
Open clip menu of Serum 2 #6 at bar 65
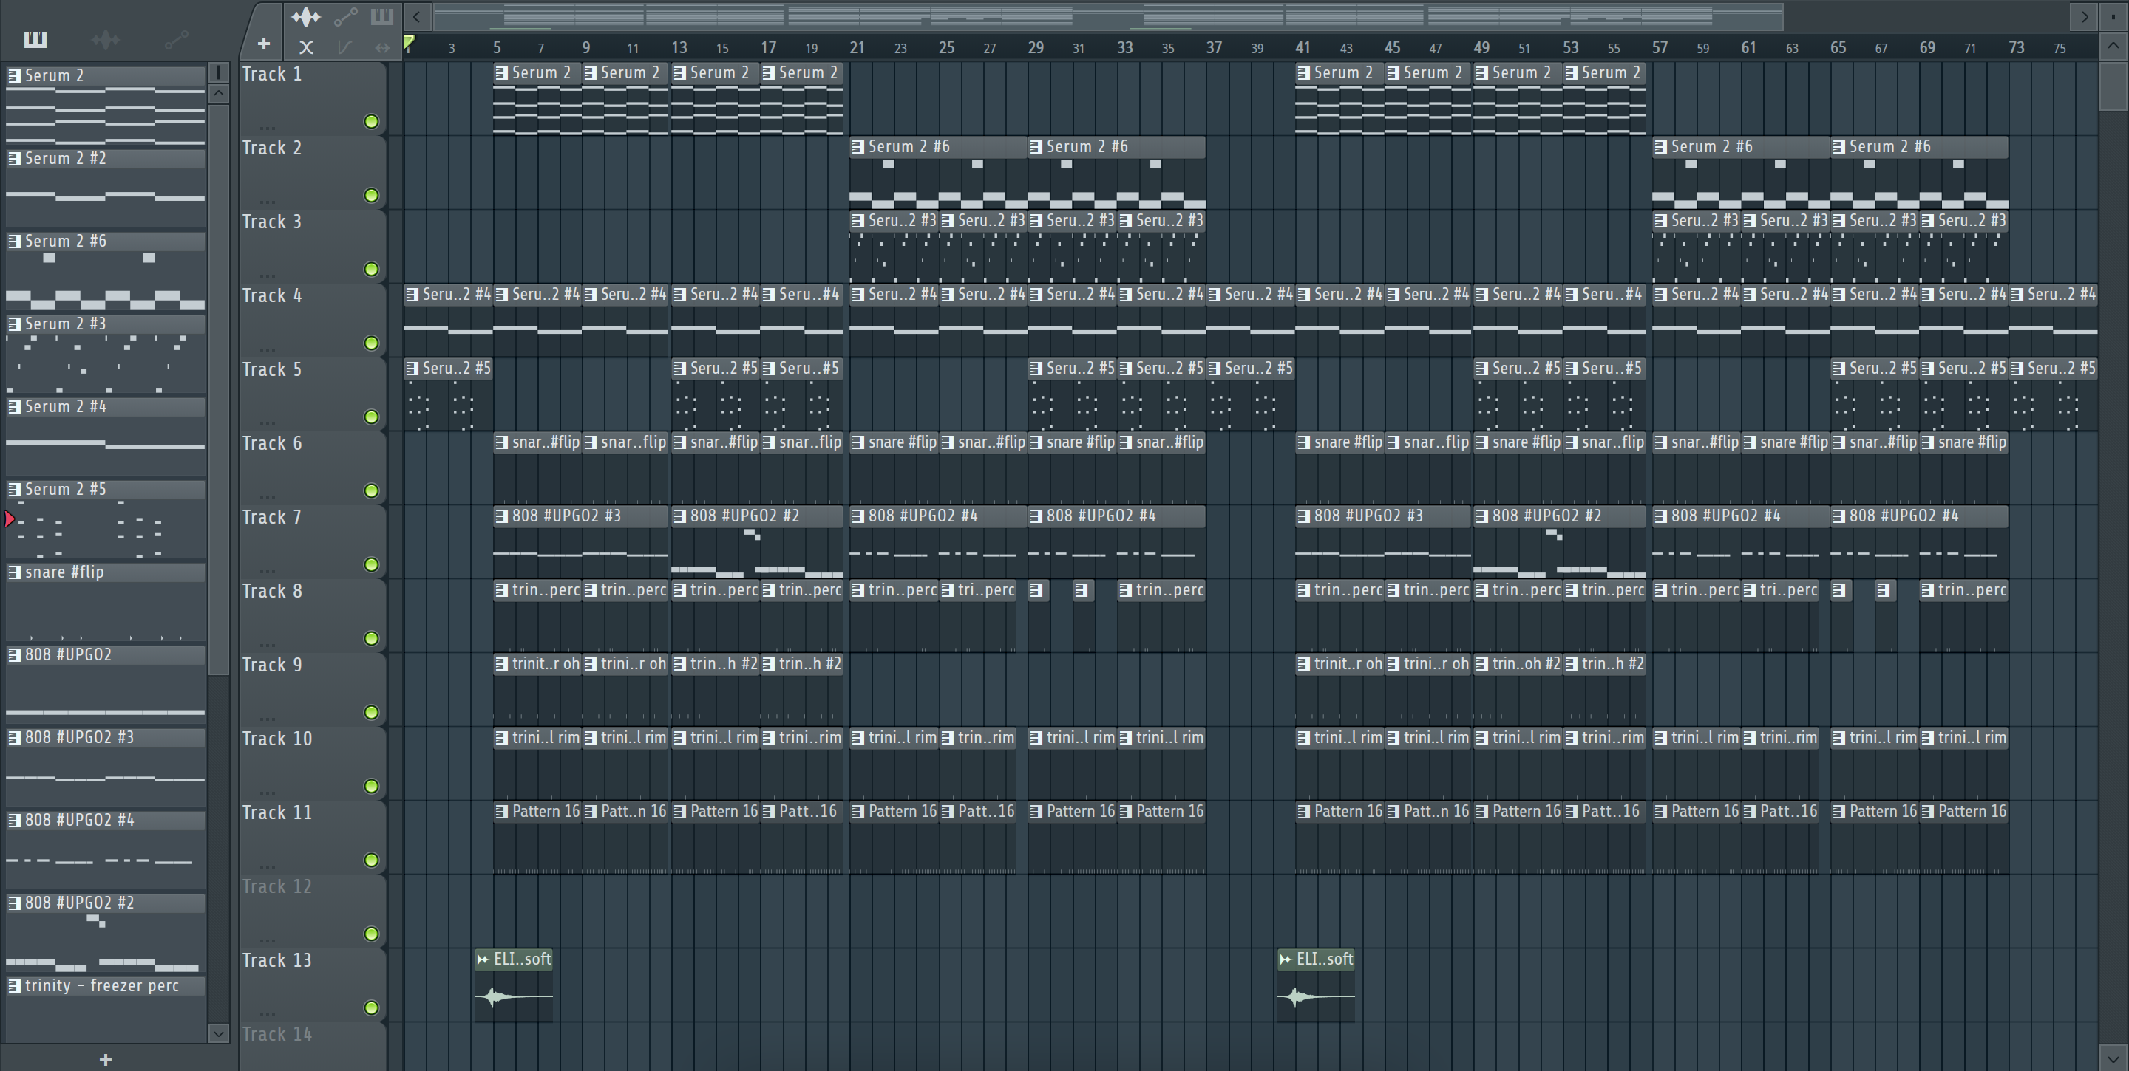[1839, 147]
